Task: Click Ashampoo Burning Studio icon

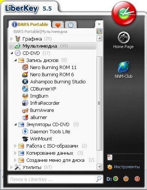Action: click(25, 81)
